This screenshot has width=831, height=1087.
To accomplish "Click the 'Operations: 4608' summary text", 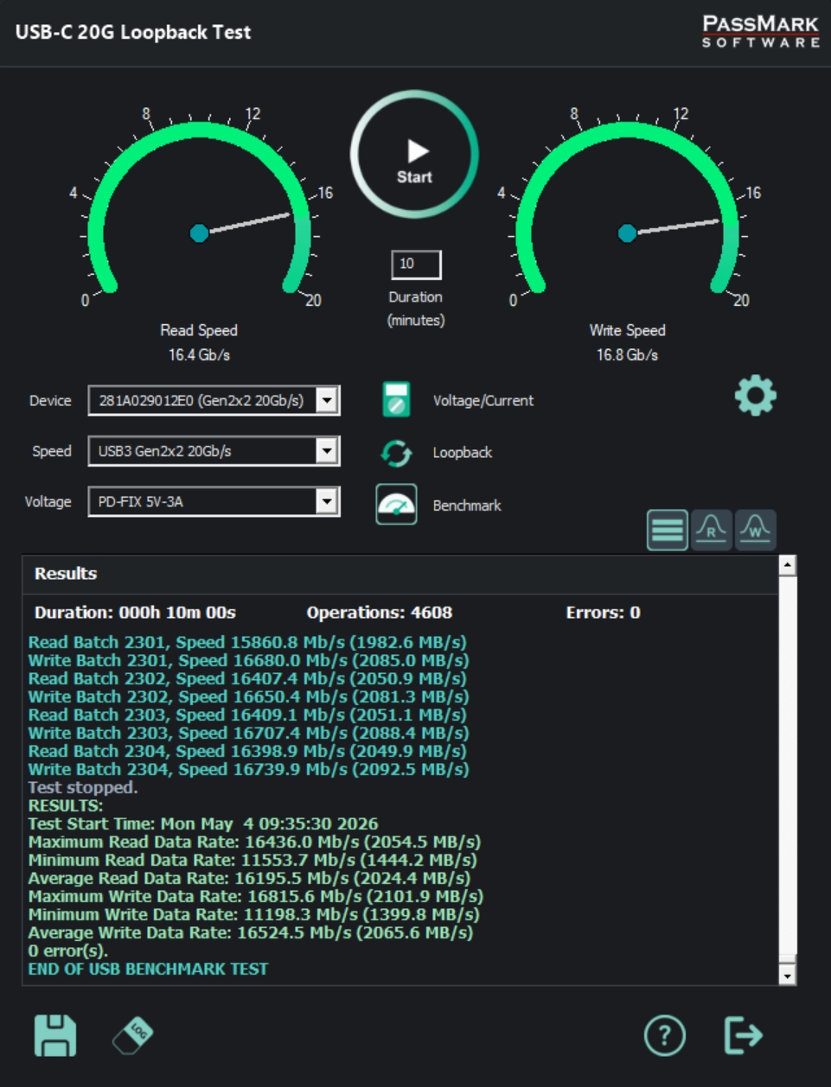I will (380, 613).
